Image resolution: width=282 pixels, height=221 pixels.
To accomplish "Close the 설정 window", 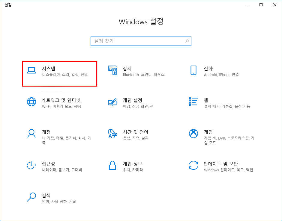I will [x=275, y=5].
